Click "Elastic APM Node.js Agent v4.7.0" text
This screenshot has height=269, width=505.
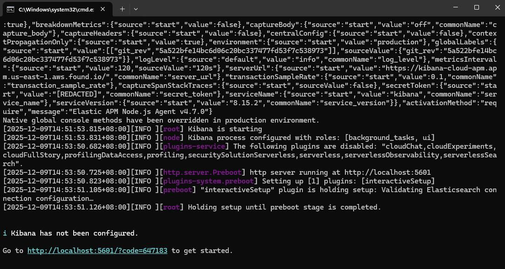point(141,112)
